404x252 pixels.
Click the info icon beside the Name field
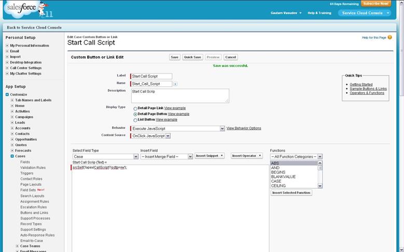(x=175, y=84)
